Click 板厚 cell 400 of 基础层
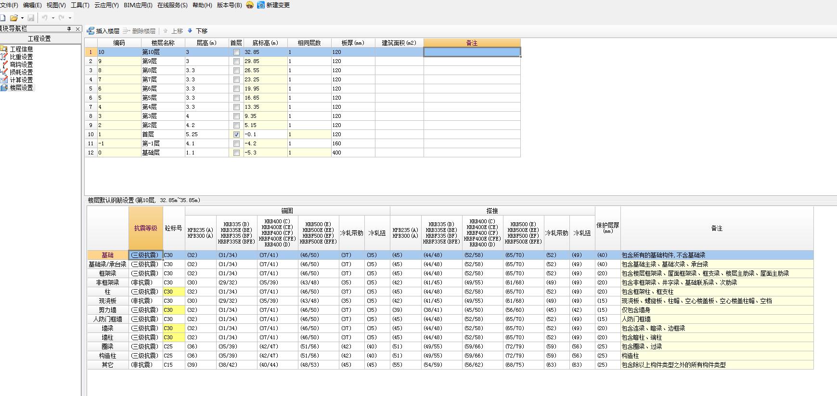Viewport: 837px width, 396px height. pos(353,153)
